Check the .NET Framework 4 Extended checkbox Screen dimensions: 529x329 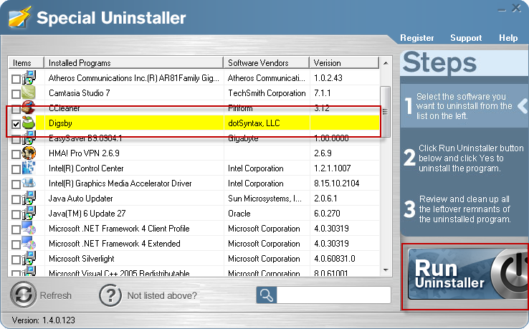coord(16,244)
